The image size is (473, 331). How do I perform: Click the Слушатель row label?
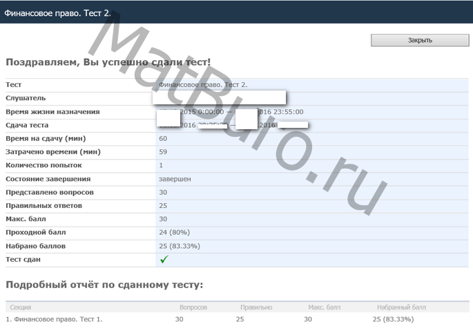[26, 98]
